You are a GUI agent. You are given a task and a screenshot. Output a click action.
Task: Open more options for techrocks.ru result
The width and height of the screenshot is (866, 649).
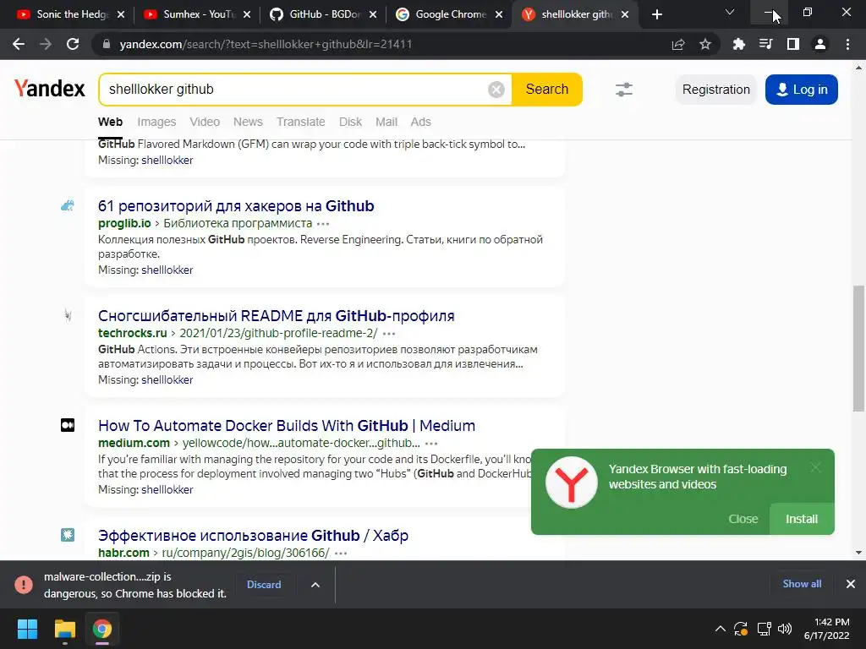point(389,333)
